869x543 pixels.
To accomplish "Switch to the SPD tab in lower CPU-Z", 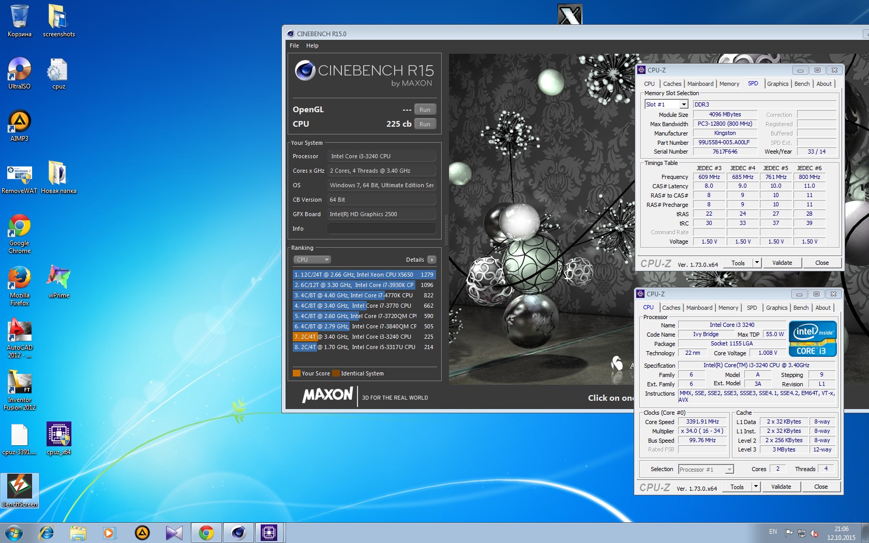I will pos(752,308).
